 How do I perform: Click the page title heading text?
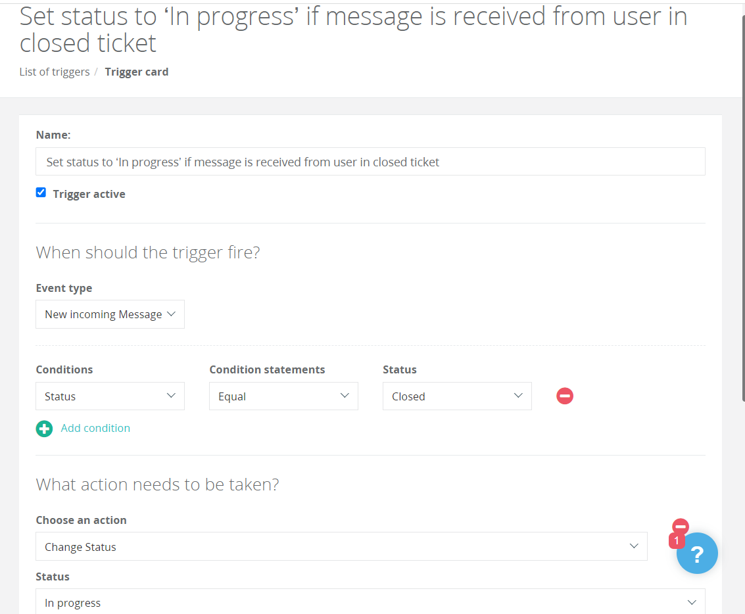pyautogui.click(x=353, y=30)
